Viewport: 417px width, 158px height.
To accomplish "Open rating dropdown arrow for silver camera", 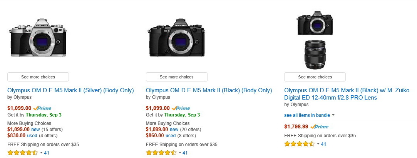I will (41, 153).
